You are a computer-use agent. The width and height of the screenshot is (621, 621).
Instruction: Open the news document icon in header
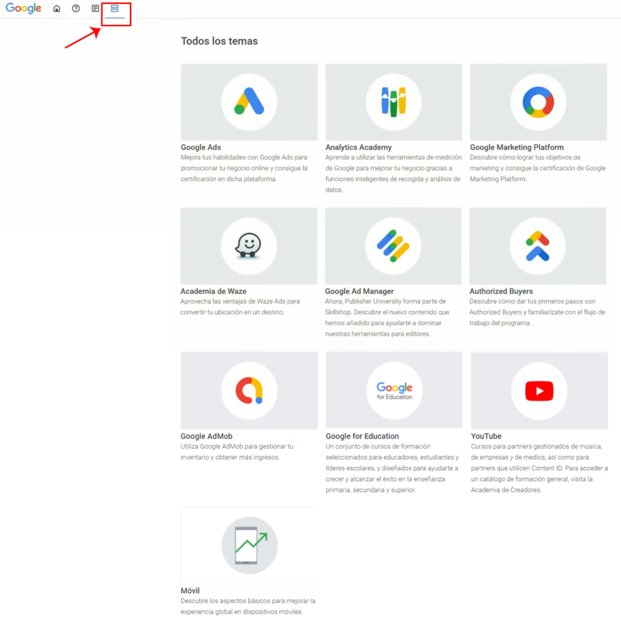point(95,9)
